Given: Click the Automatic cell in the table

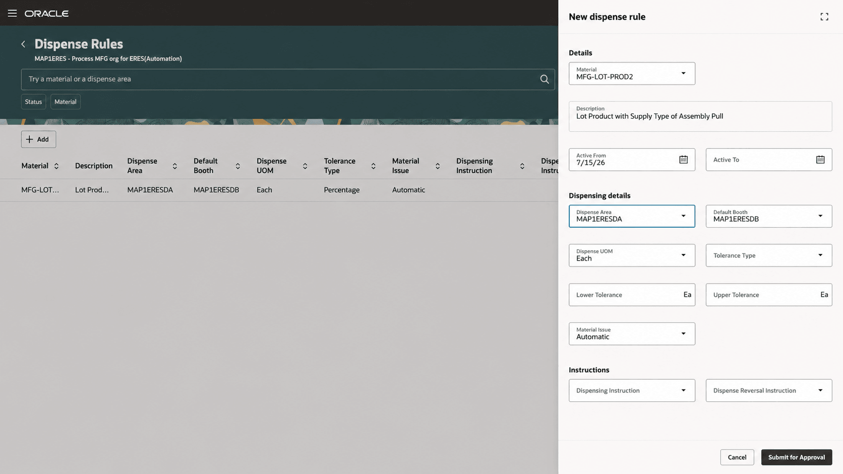Looking at the screenshot, I should click(x=408, y=190).
